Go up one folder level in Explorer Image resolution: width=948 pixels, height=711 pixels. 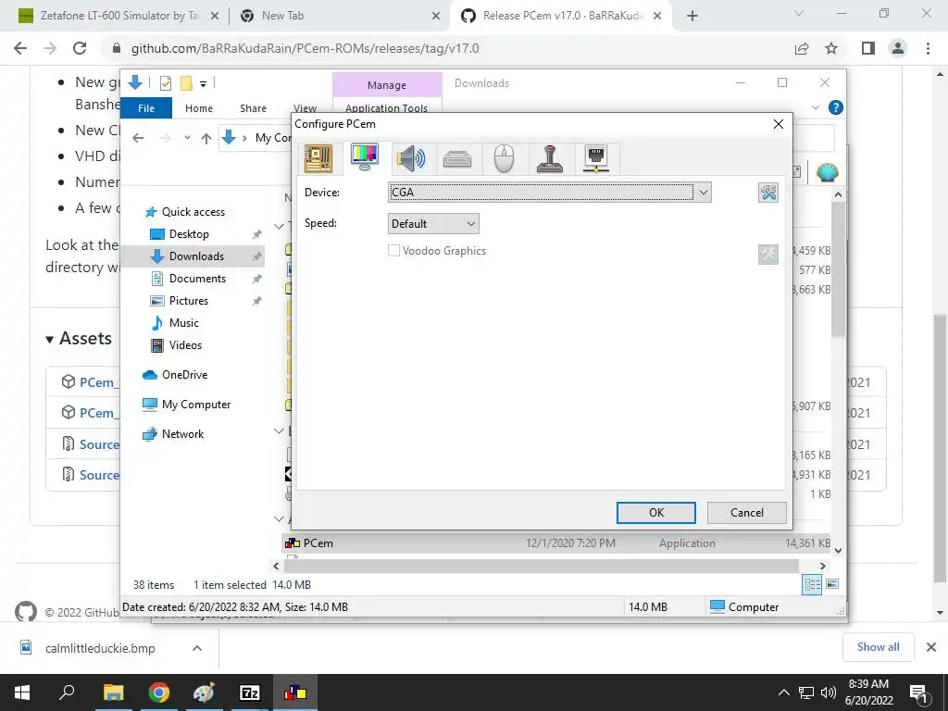coord(206,139)
